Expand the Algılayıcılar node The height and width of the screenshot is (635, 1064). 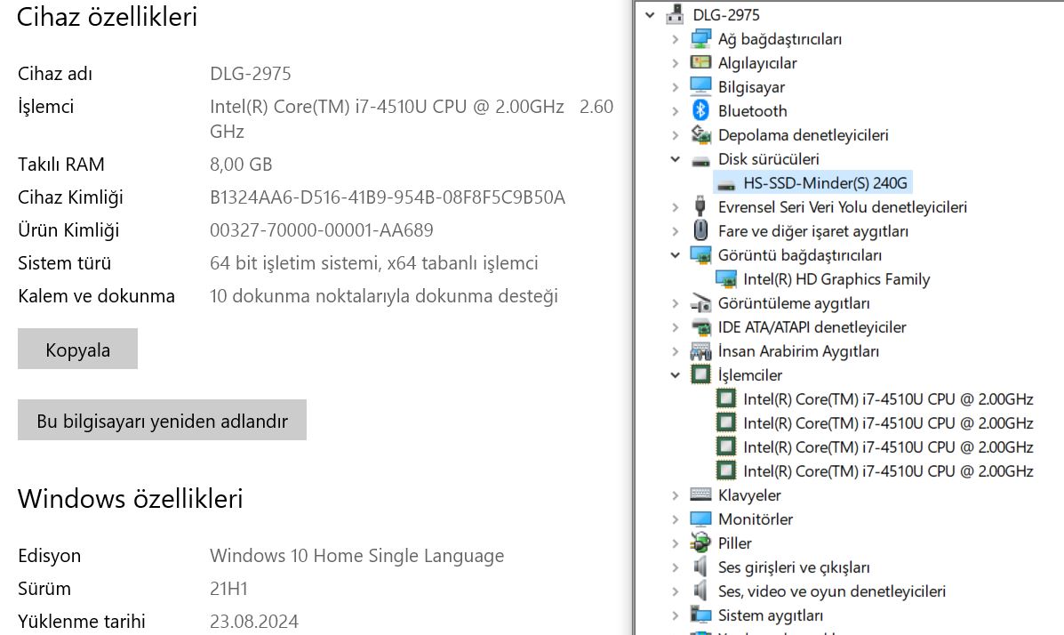pyautogui.click(x=676, y=63)
